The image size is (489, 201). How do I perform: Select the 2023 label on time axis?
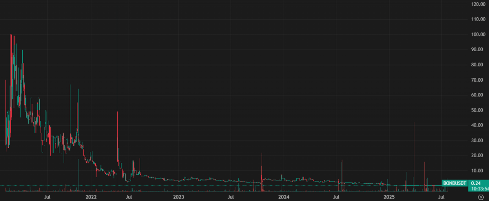coord(178,196)
